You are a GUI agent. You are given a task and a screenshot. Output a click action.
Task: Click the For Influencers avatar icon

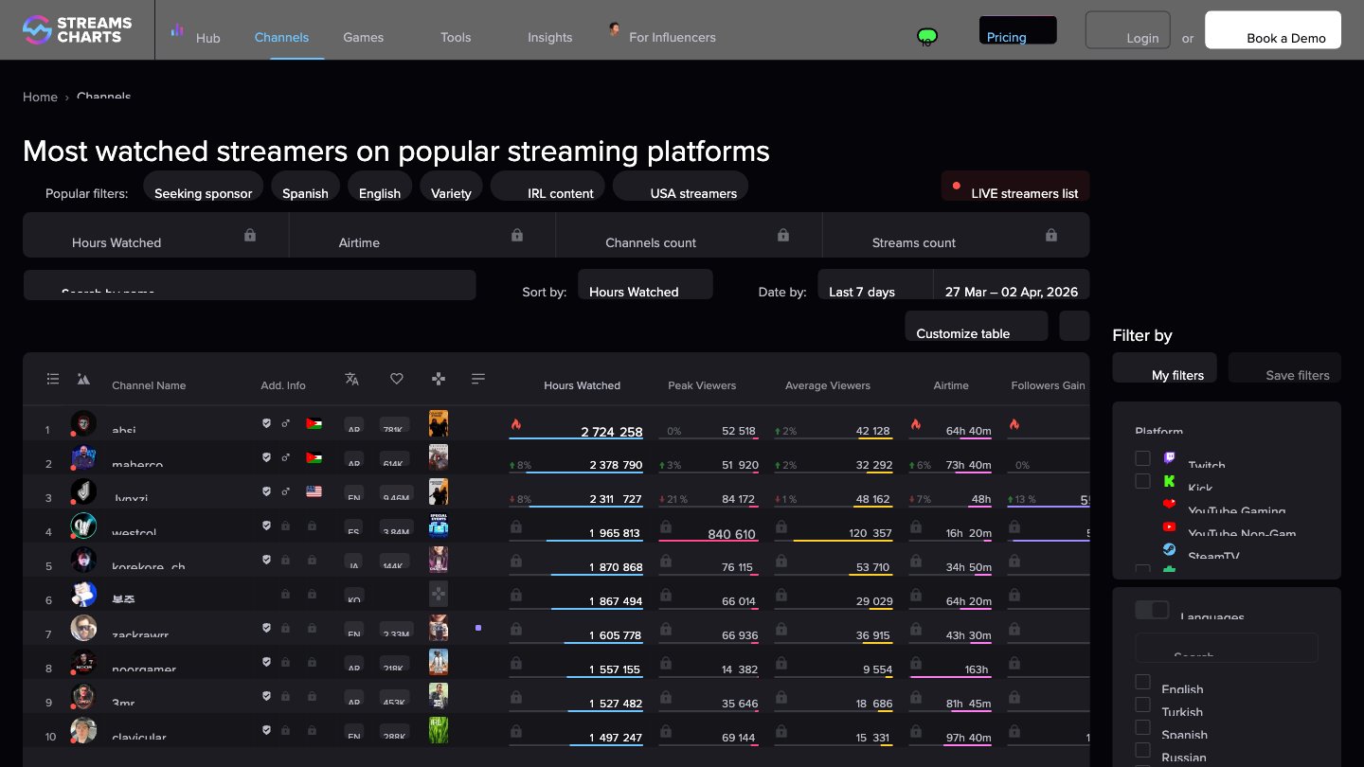[x=615, y=30]
